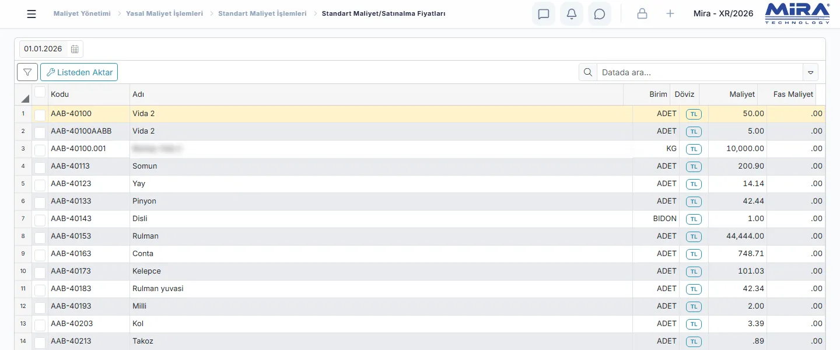The width and height of the screenshot is (840, 350).
Task: Click the Mira - XR/2026 label
Action: click(723, 13)
